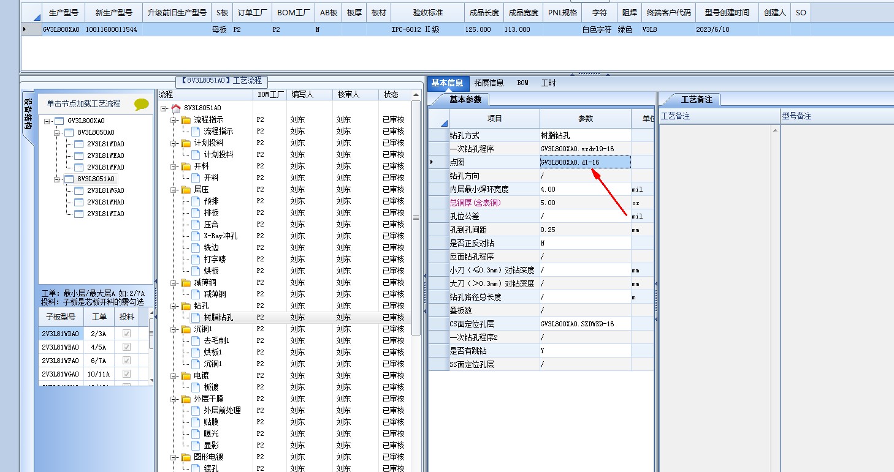Select the 工艺备注 tab
This screenshot has height=472, width=894.
click(697, 99)
